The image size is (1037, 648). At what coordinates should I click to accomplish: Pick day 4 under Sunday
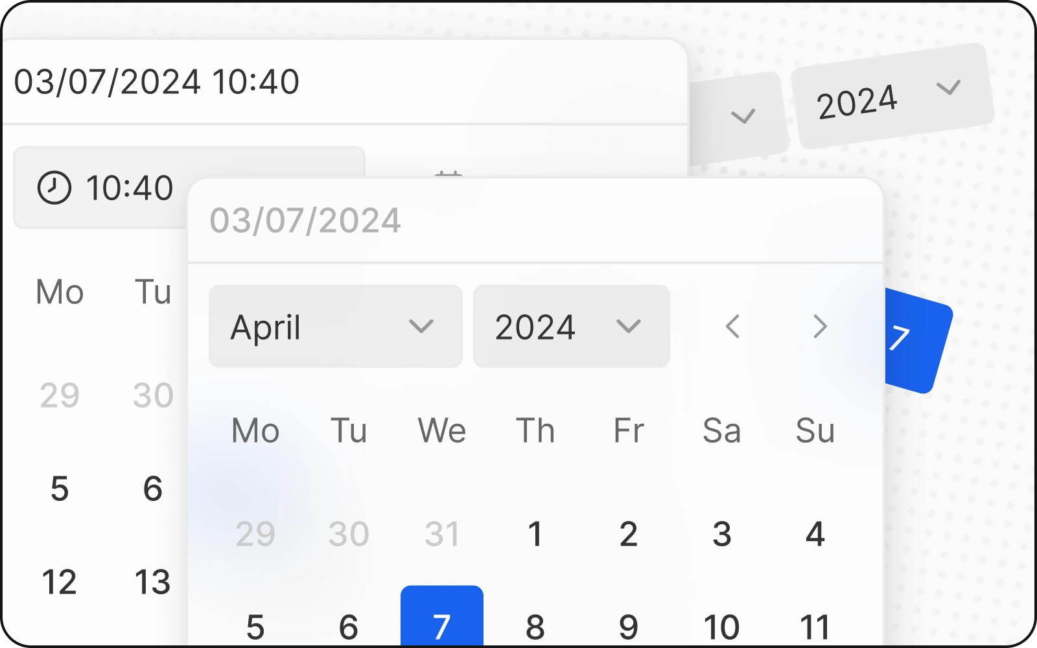(815, 535)
